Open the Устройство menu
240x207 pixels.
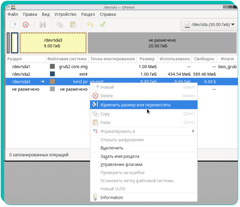coord(65,14)
